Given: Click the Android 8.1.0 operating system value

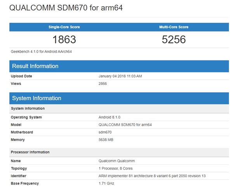Looking at the screenshot, I should 109,117.
